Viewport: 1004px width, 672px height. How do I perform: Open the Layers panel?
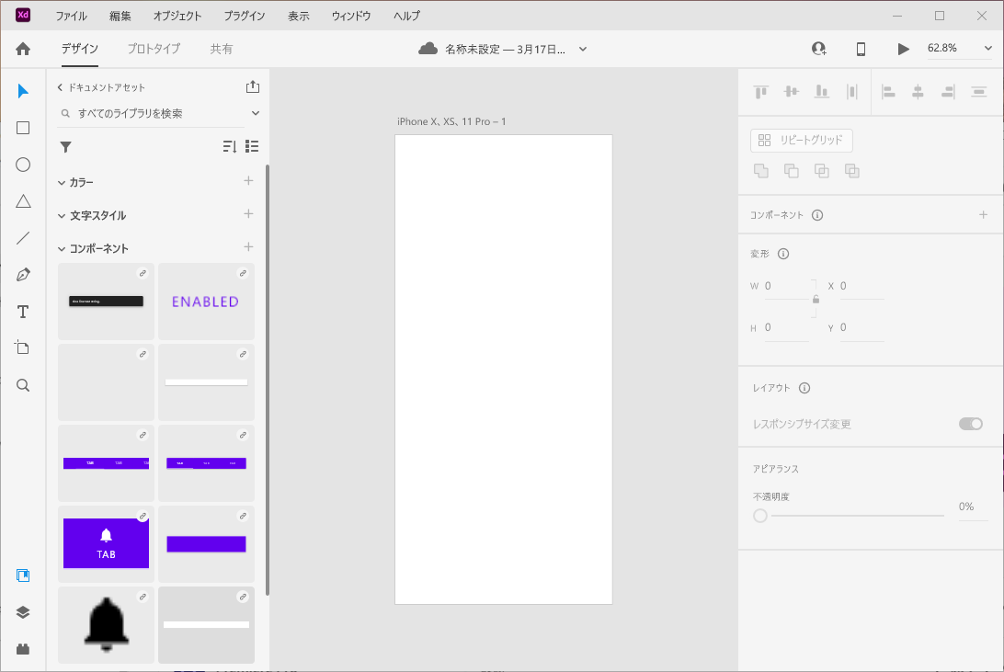pos(22,611)
